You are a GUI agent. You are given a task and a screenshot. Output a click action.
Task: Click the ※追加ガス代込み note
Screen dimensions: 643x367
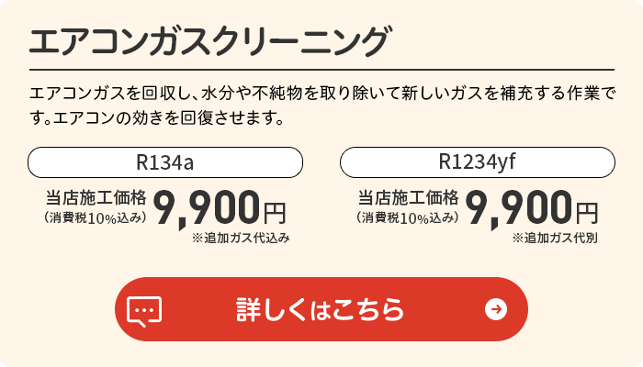pyautogui.click(x=241, y=238)
